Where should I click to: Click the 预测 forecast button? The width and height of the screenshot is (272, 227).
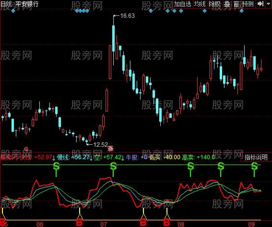tap(248, 4)
